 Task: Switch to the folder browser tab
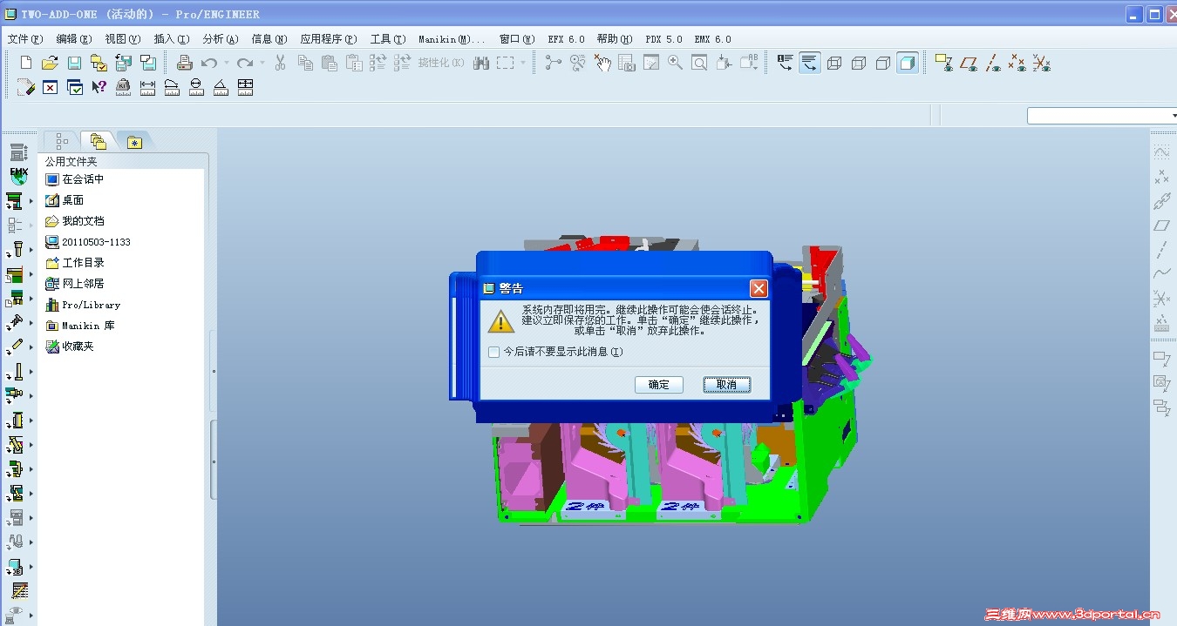point(98,141)
